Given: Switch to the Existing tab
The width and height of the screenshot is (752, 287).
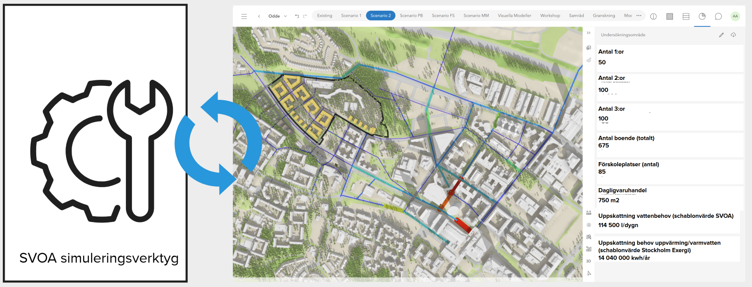Looking at the screenshot, I should point(324,16).
